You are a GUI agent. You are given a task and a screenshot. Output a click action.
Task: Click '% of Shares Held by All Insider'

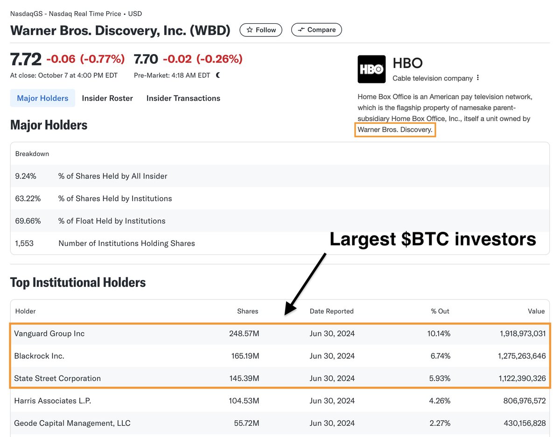pos(113,176)
